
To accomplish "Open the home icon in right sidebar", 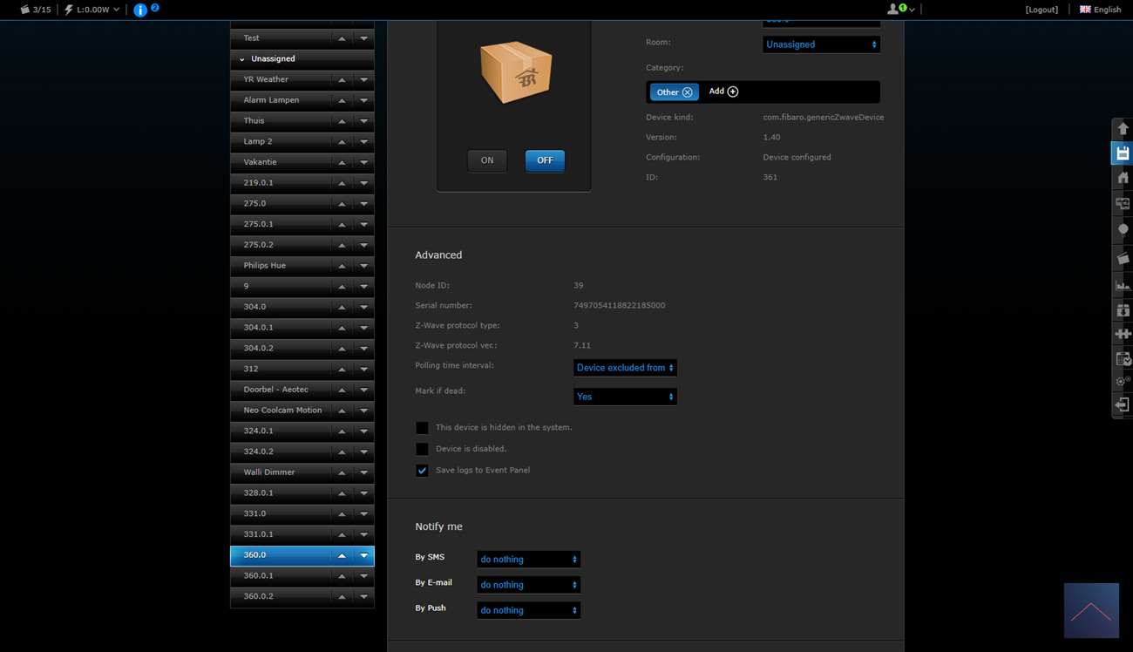I will (x=1123, y=178).
